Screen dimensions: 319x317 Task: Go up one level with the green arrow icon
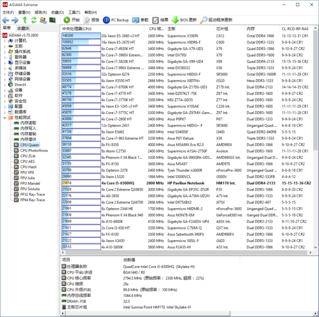pos(25,20)
